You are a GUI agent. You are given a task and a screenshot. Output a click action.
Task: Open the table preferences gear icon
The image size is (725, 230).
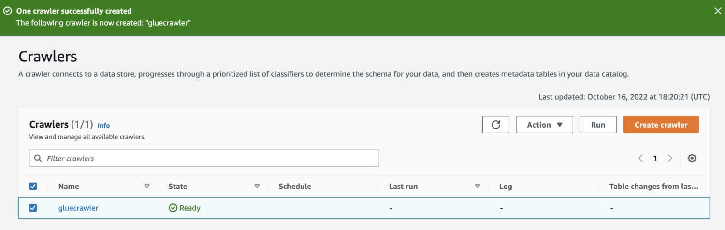[692, 158]
